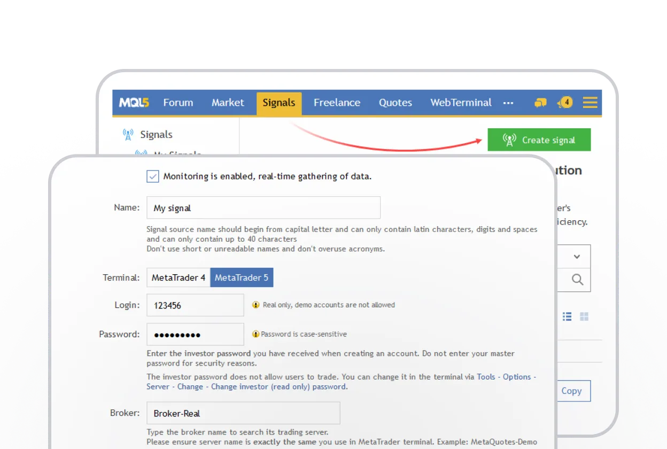Switch to grid view icon
This screenshot has width=667, height=449.
point(584,316)
